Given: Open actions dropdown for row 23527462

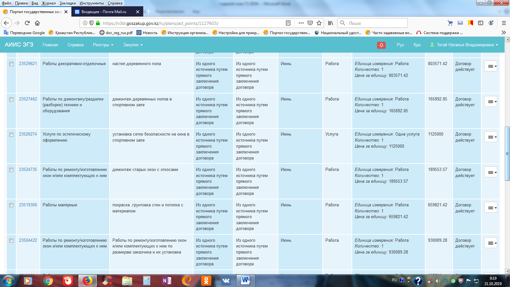Looking at the screenshot, I should 491,101.
